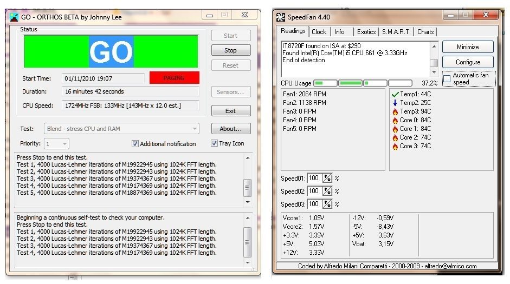Click the first CPU Usage bar
This screenshot has width=510, height=284.
click(x=325, y=83)
